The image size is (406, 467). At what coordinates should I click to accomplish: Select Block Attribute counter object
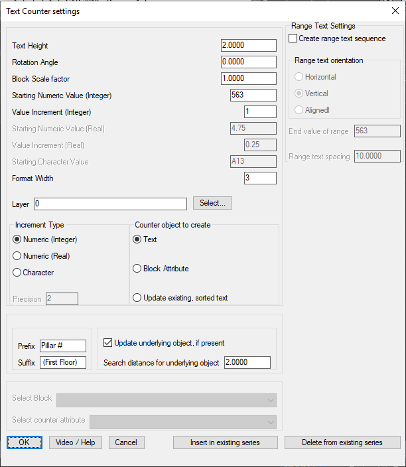138,269
